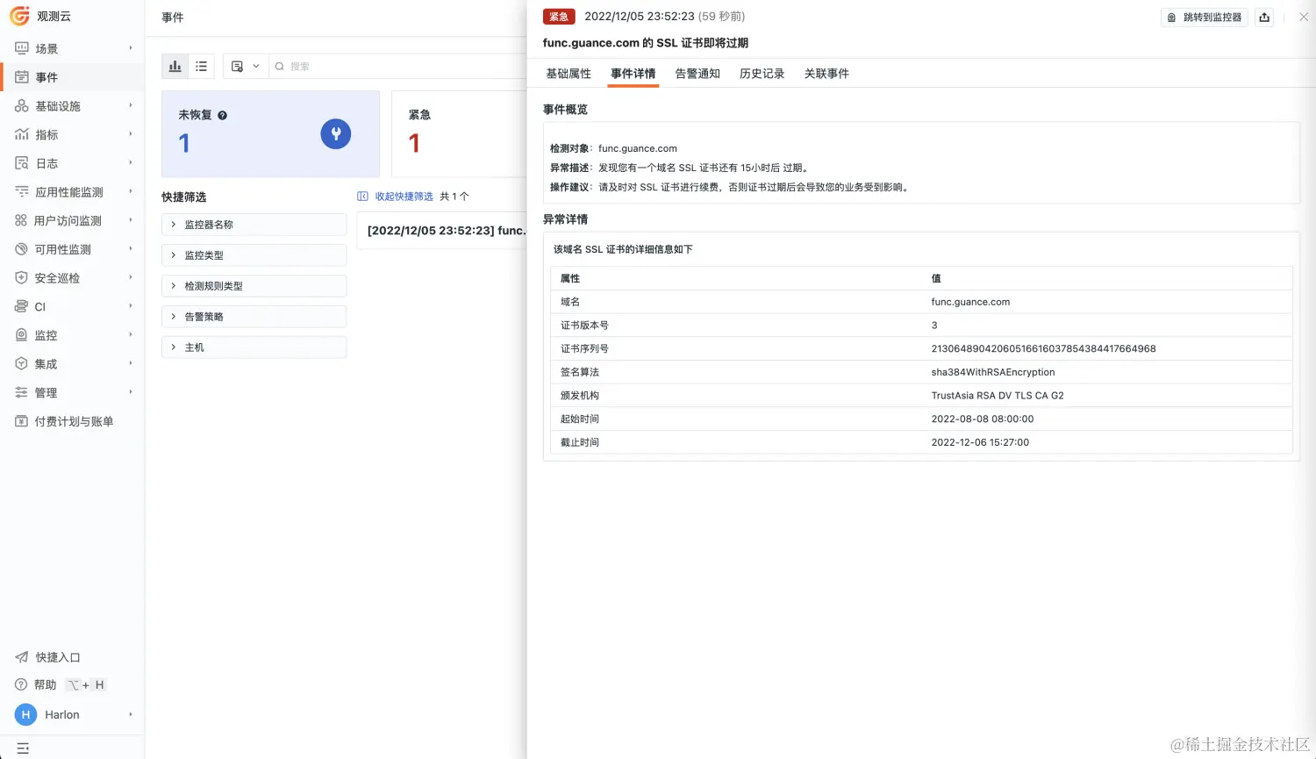Click the 观测云 logo icon
Screen dimensions: 1316x759
[19, 16]
